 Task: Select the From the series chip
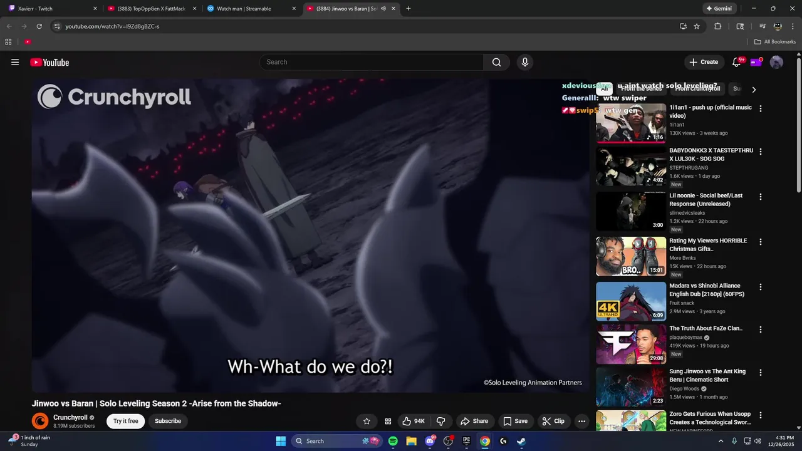click(x=640, y=89)
